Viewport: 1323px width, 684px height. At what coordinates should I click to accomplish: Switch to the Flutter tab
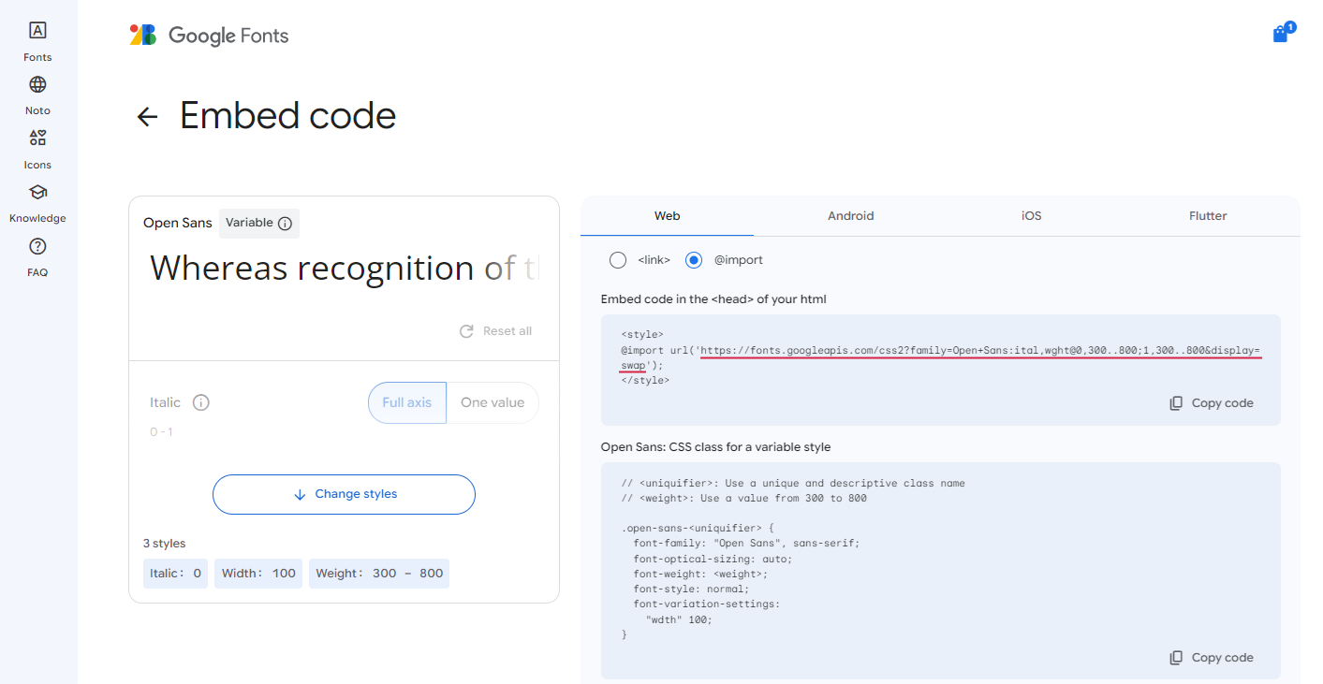point(1208,216)
